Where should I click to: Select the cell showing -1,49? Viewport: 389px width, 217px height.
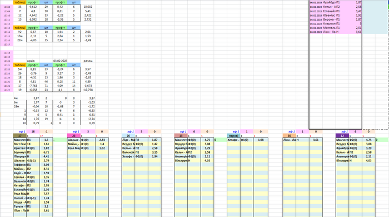point(88,40)
